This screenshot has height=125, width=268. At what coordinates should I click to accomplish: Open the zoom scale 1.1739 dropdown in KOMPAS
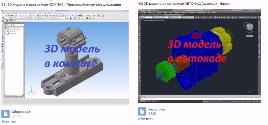coord(63,15)
